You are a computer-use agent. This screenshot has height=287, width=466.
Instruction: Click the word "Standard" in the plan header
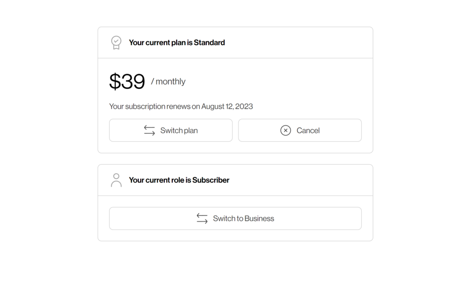(209, 43)
